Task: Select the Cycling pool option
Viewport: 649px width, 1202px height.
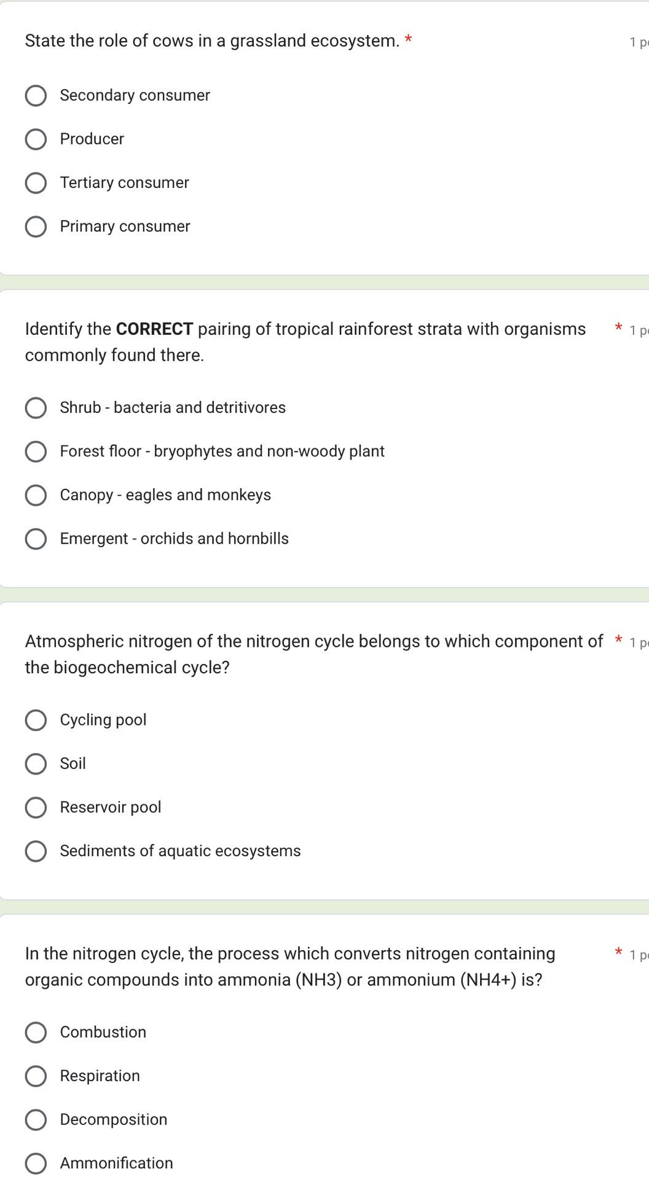Action: point(36,720)
